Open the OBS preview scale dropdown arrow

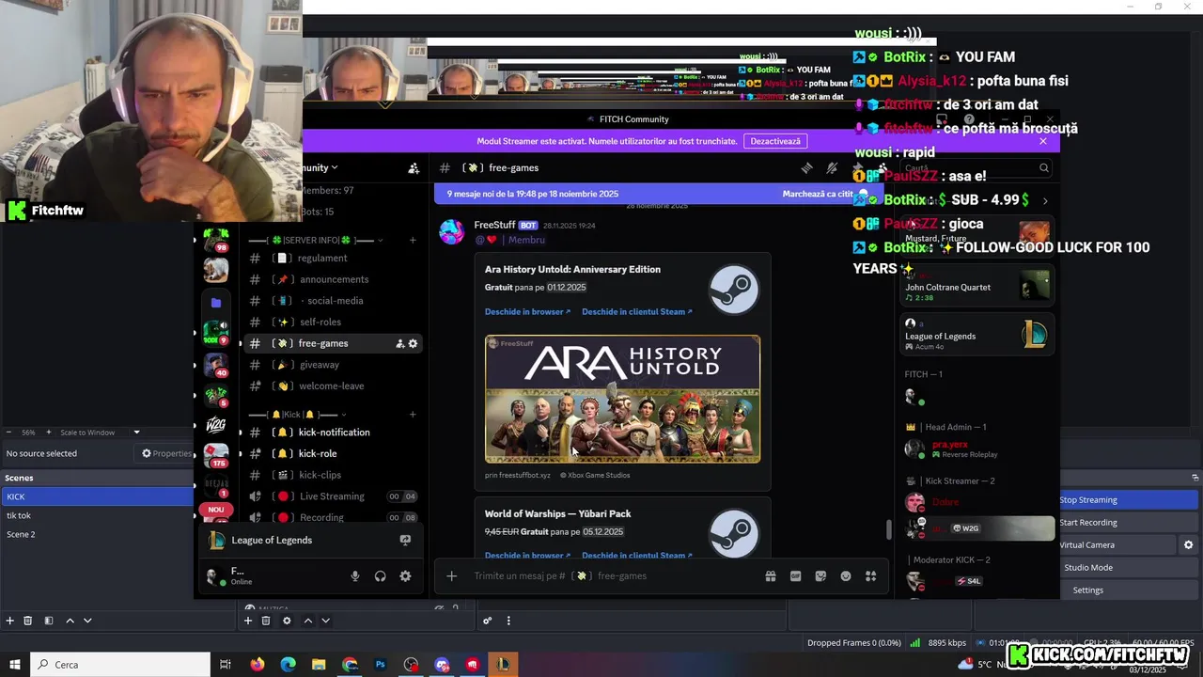(x=136, y=433)
